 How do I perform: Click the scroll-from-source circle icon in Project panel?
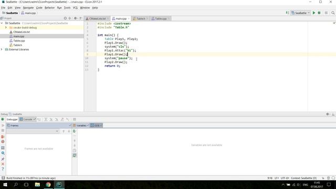(x=65, y=18)
